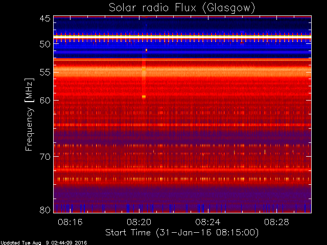The width and height of the screenshot is (327, 245).
Task: Click the 55 frequency tick label
Action: [x=45, y=72]
